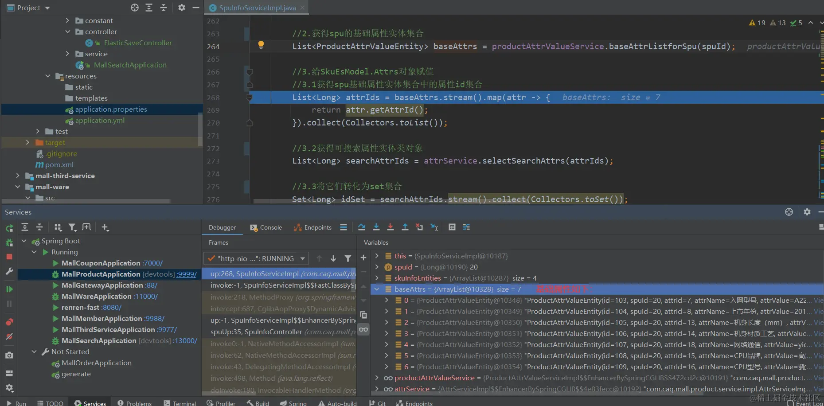Click the red Force Step Into icon
This screenshot has width=824, height=406.
[391, 227]
